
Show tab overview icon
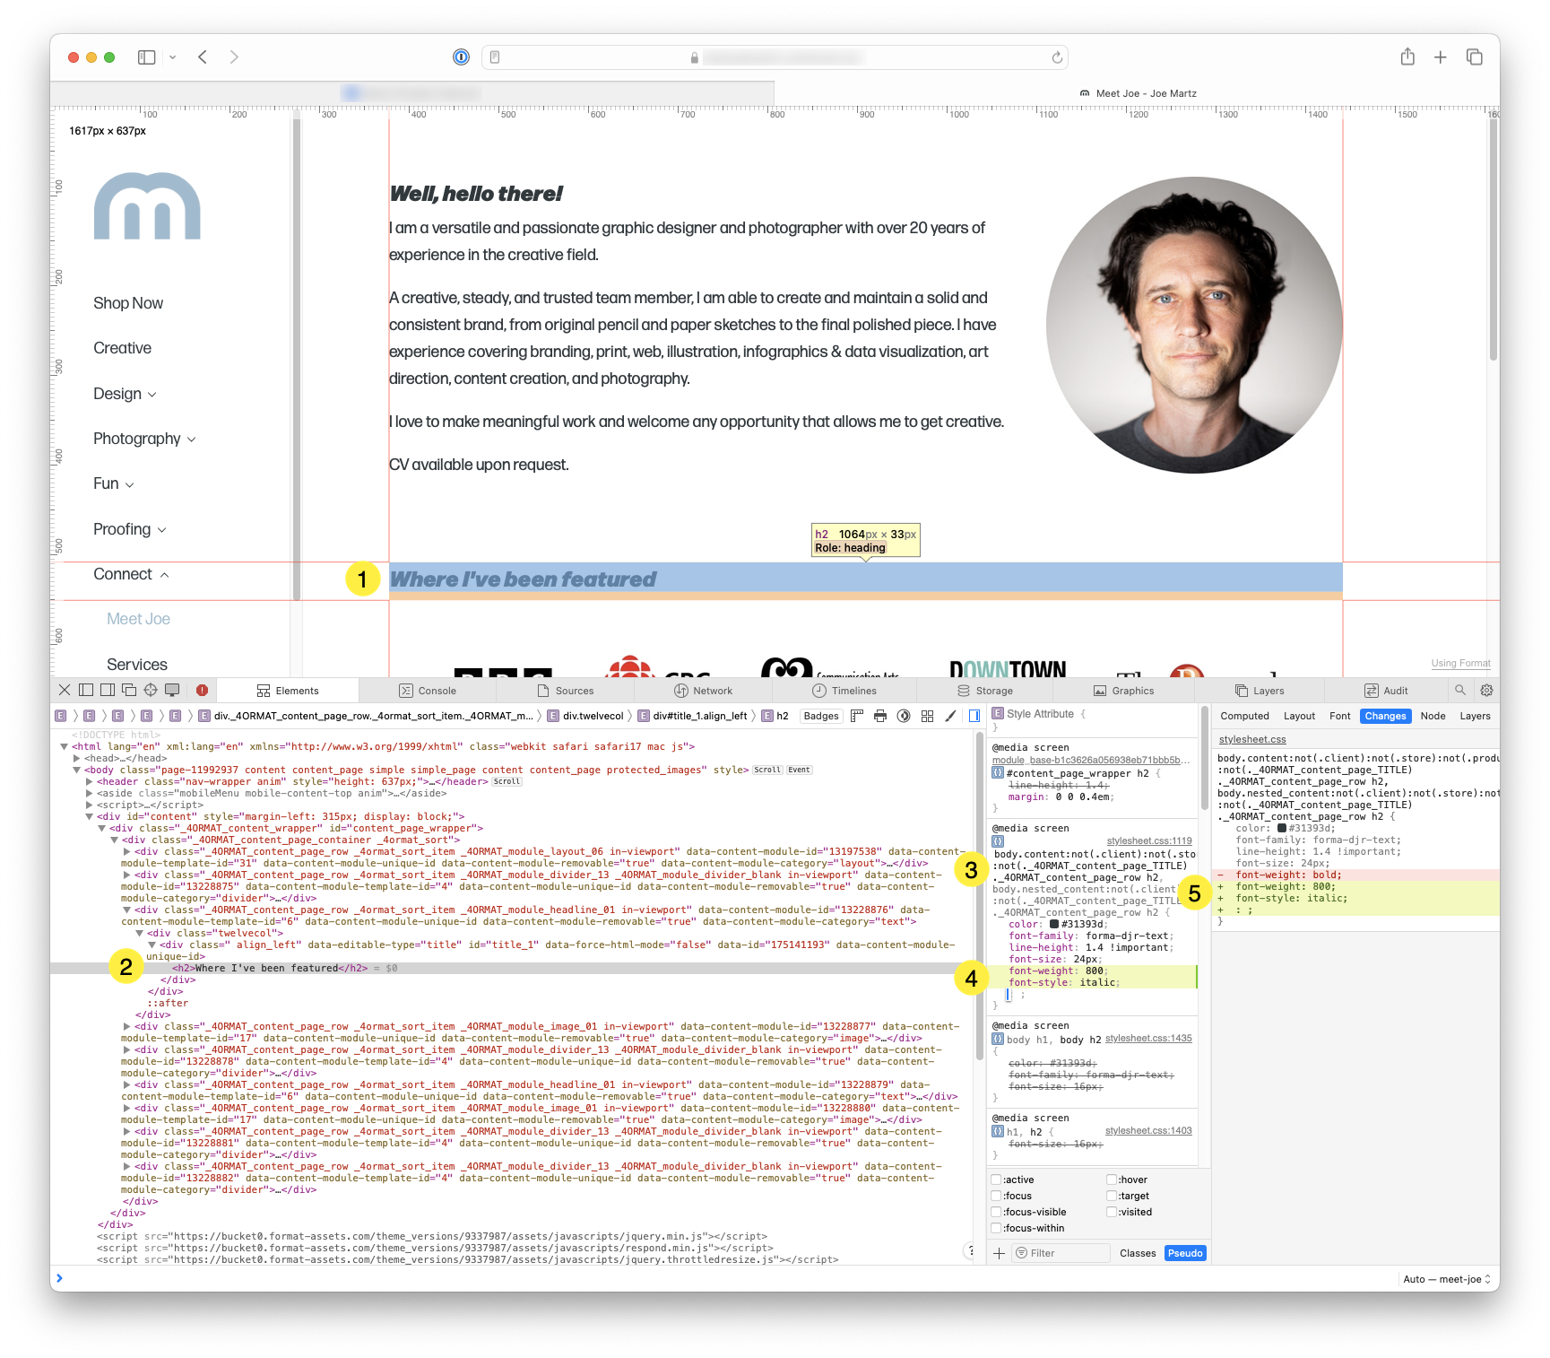pyautogui.click(x=1474, y=57)
